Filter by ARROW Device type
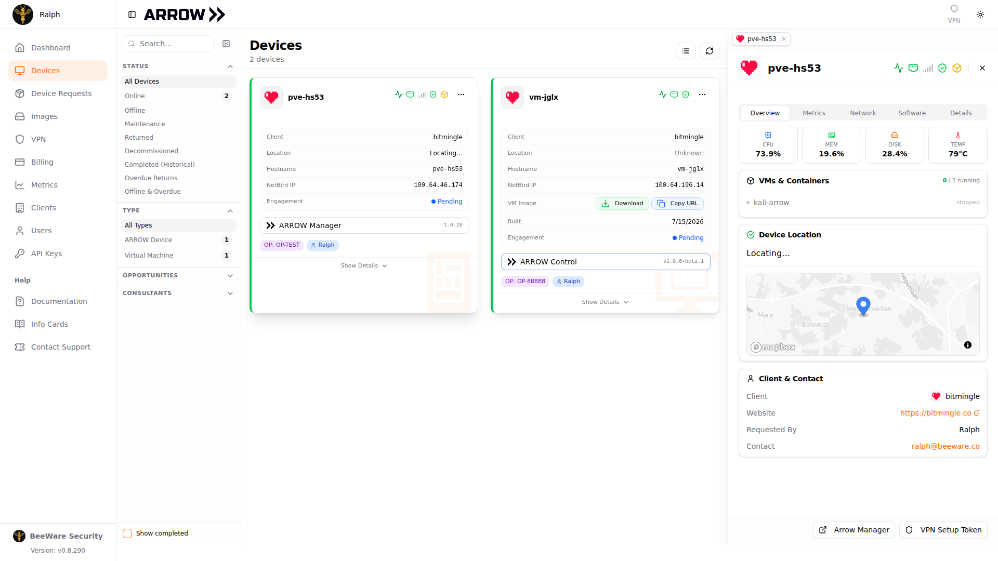 [178, 240]
